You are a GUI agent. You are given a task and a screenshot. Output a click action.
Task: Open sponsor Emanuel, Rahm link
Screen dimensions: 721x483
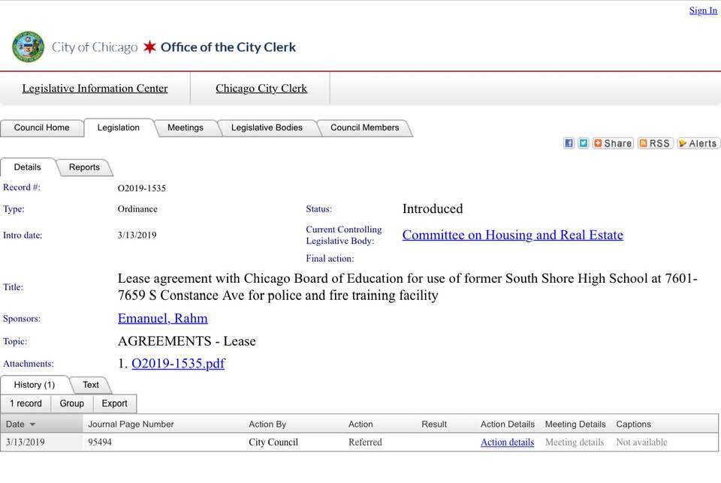(x=163, y=318)
